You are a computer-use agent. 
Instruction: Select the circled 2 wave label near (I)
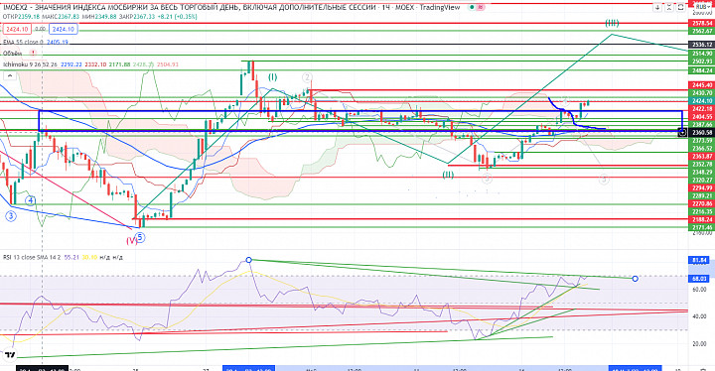[307, 77]
